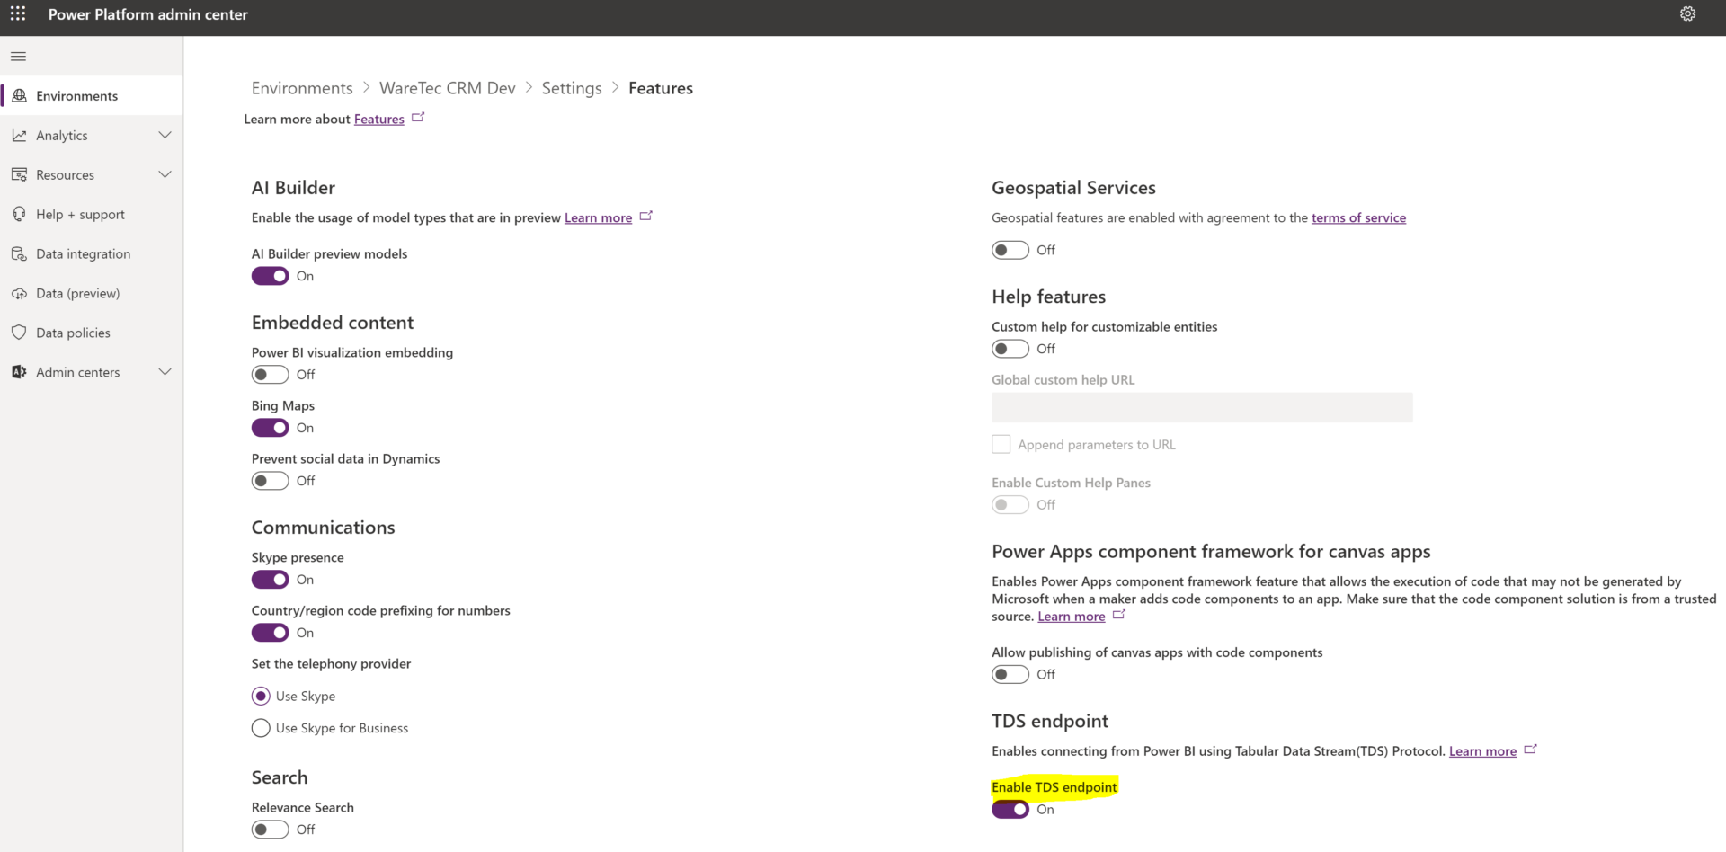Open Environments in the sidebar

pyautogui.click(x=92, y=95)
